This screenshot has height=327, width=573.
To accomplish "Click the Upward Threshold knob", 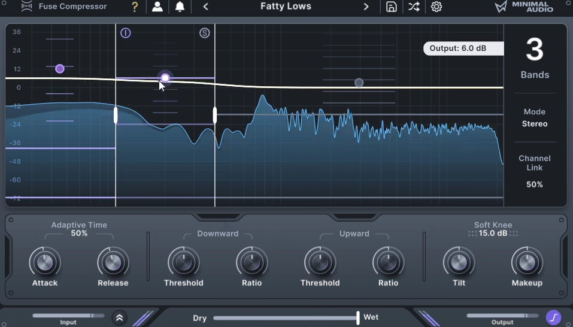I will pos(320,262).
